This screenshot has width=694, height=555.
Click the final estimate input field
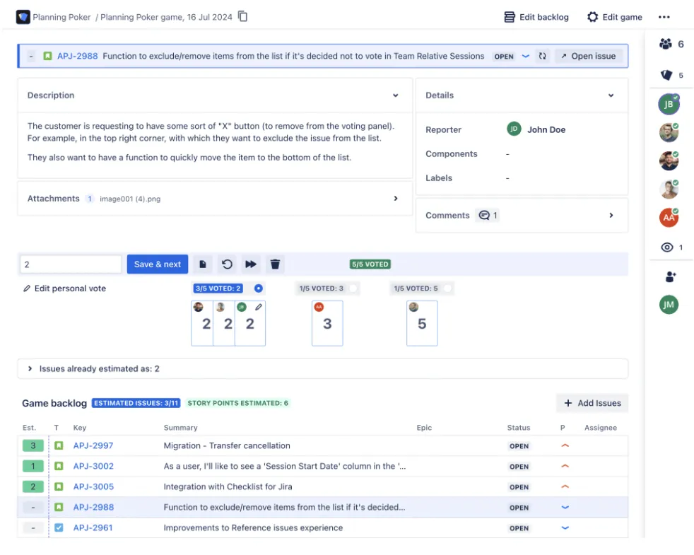pos(71,264)
